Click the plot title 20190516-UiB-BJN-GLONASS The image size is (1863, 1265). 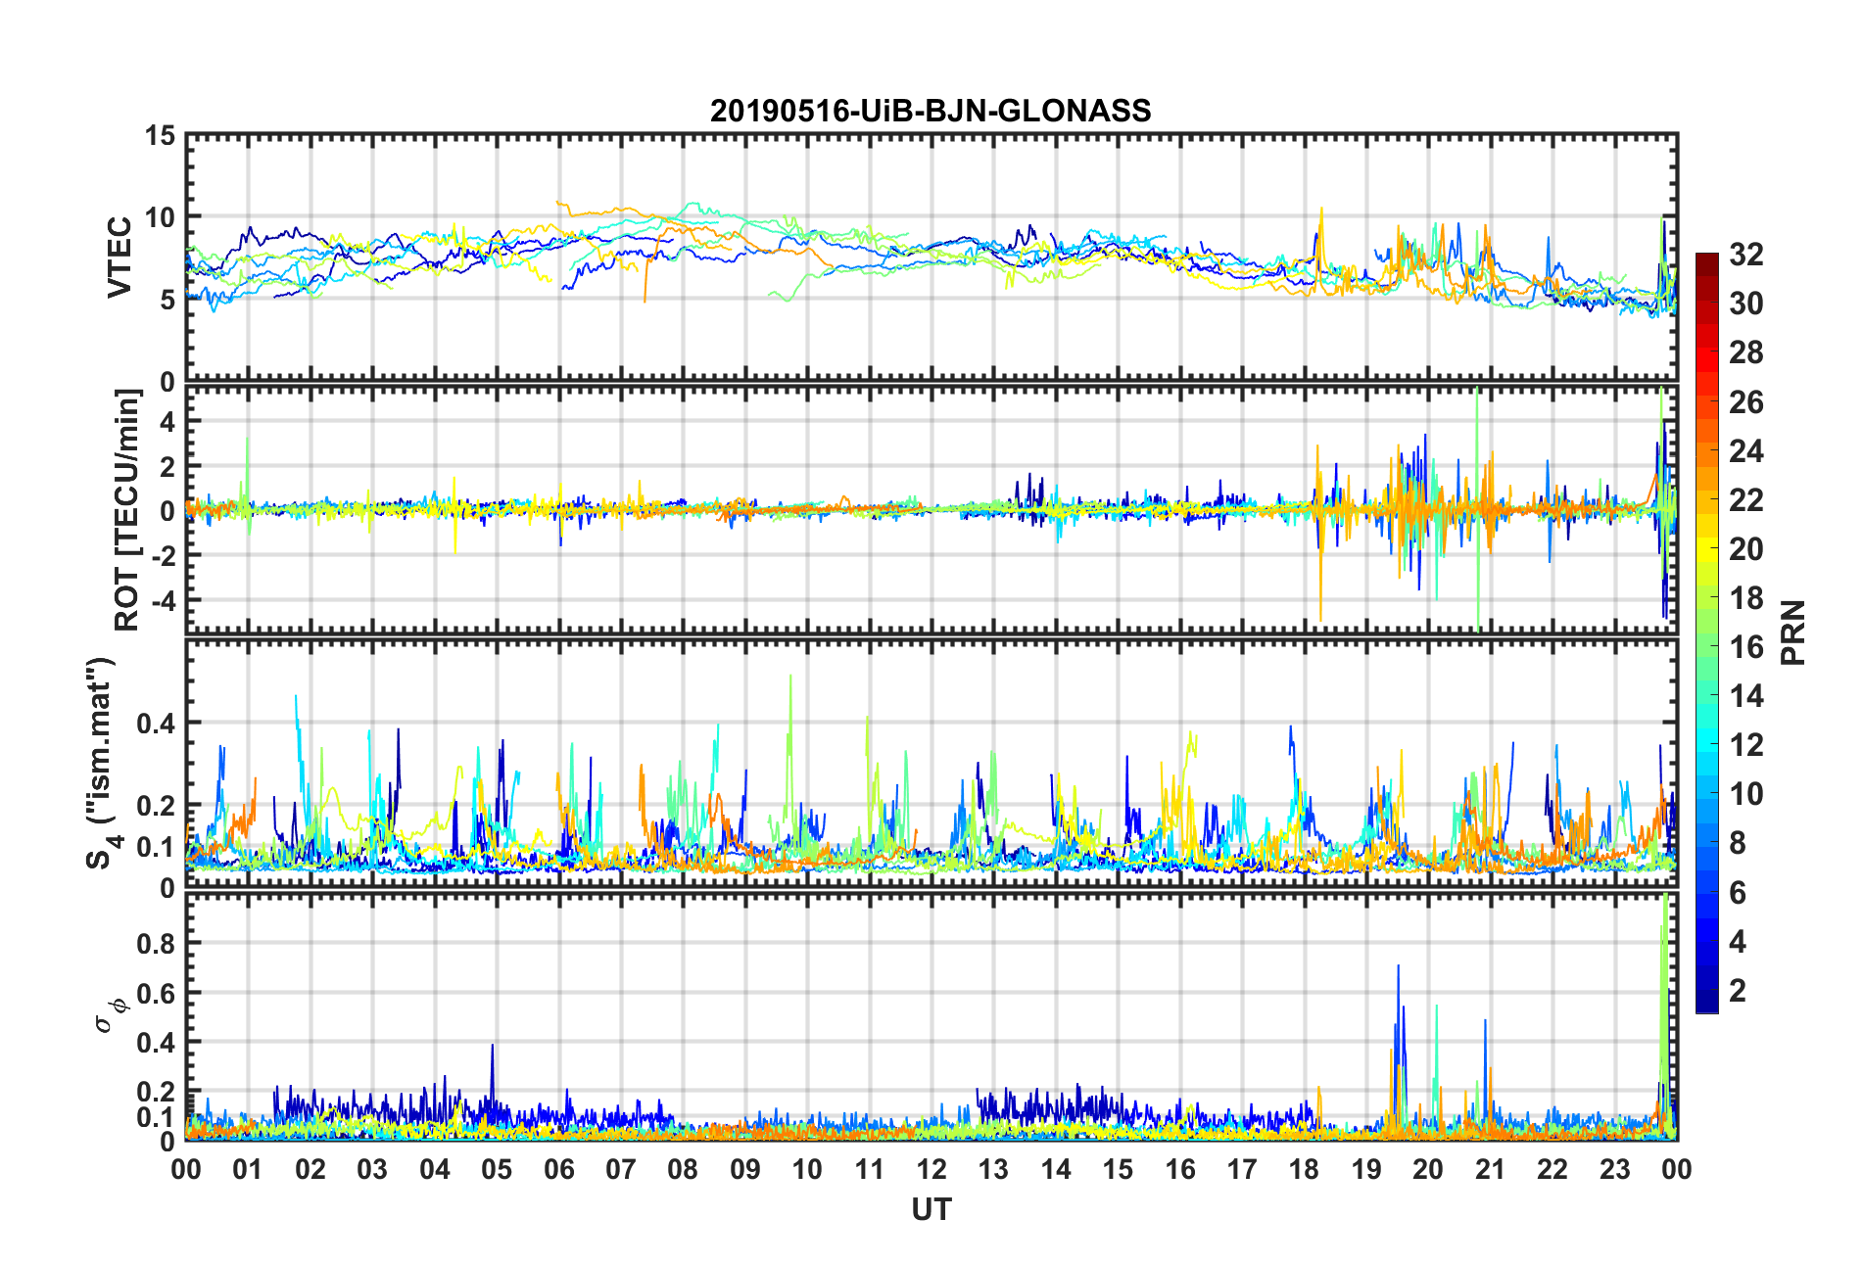point(931,111)
